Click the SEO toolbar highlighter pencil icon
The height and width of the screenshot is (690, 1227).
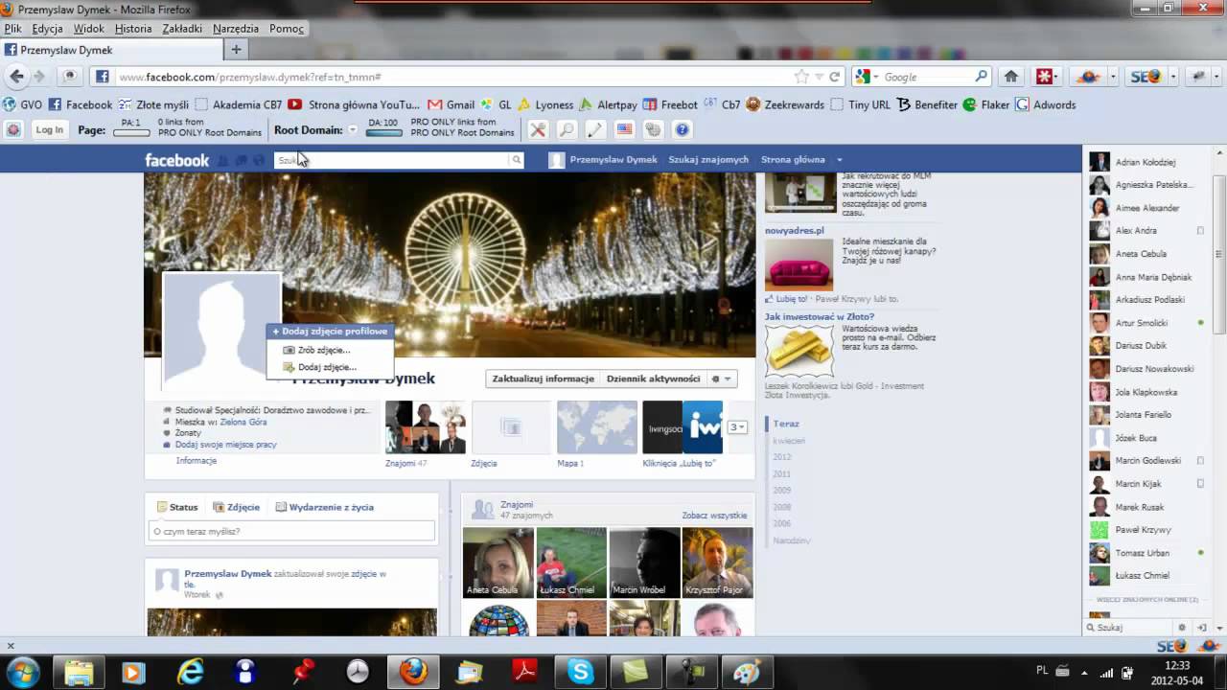595,129
